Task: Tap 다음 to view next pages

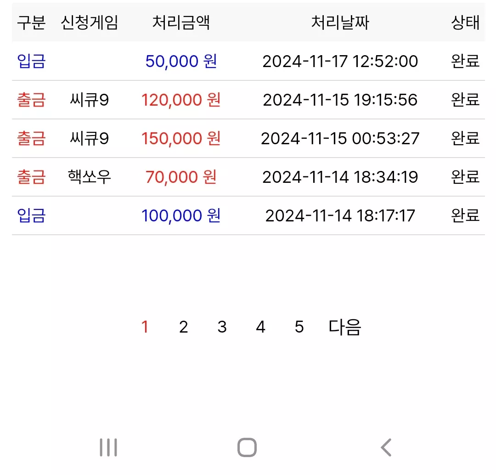Action: pyautogui.click(x=345, y=327)
